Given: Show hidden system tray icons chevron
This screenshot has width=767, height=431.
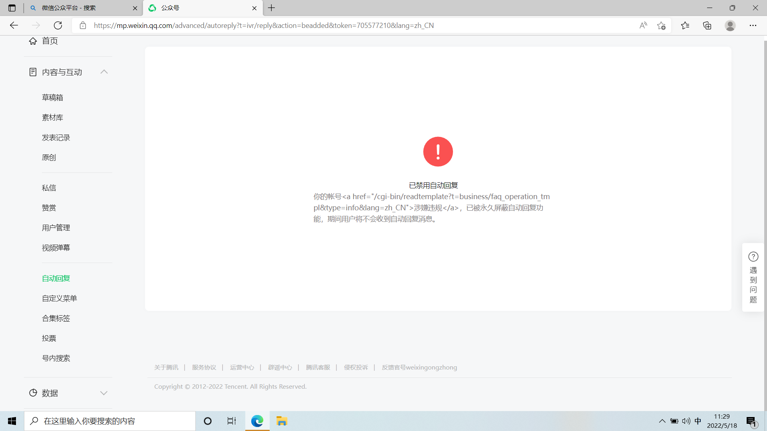Looking at the screenshot, I should point(662,421).
